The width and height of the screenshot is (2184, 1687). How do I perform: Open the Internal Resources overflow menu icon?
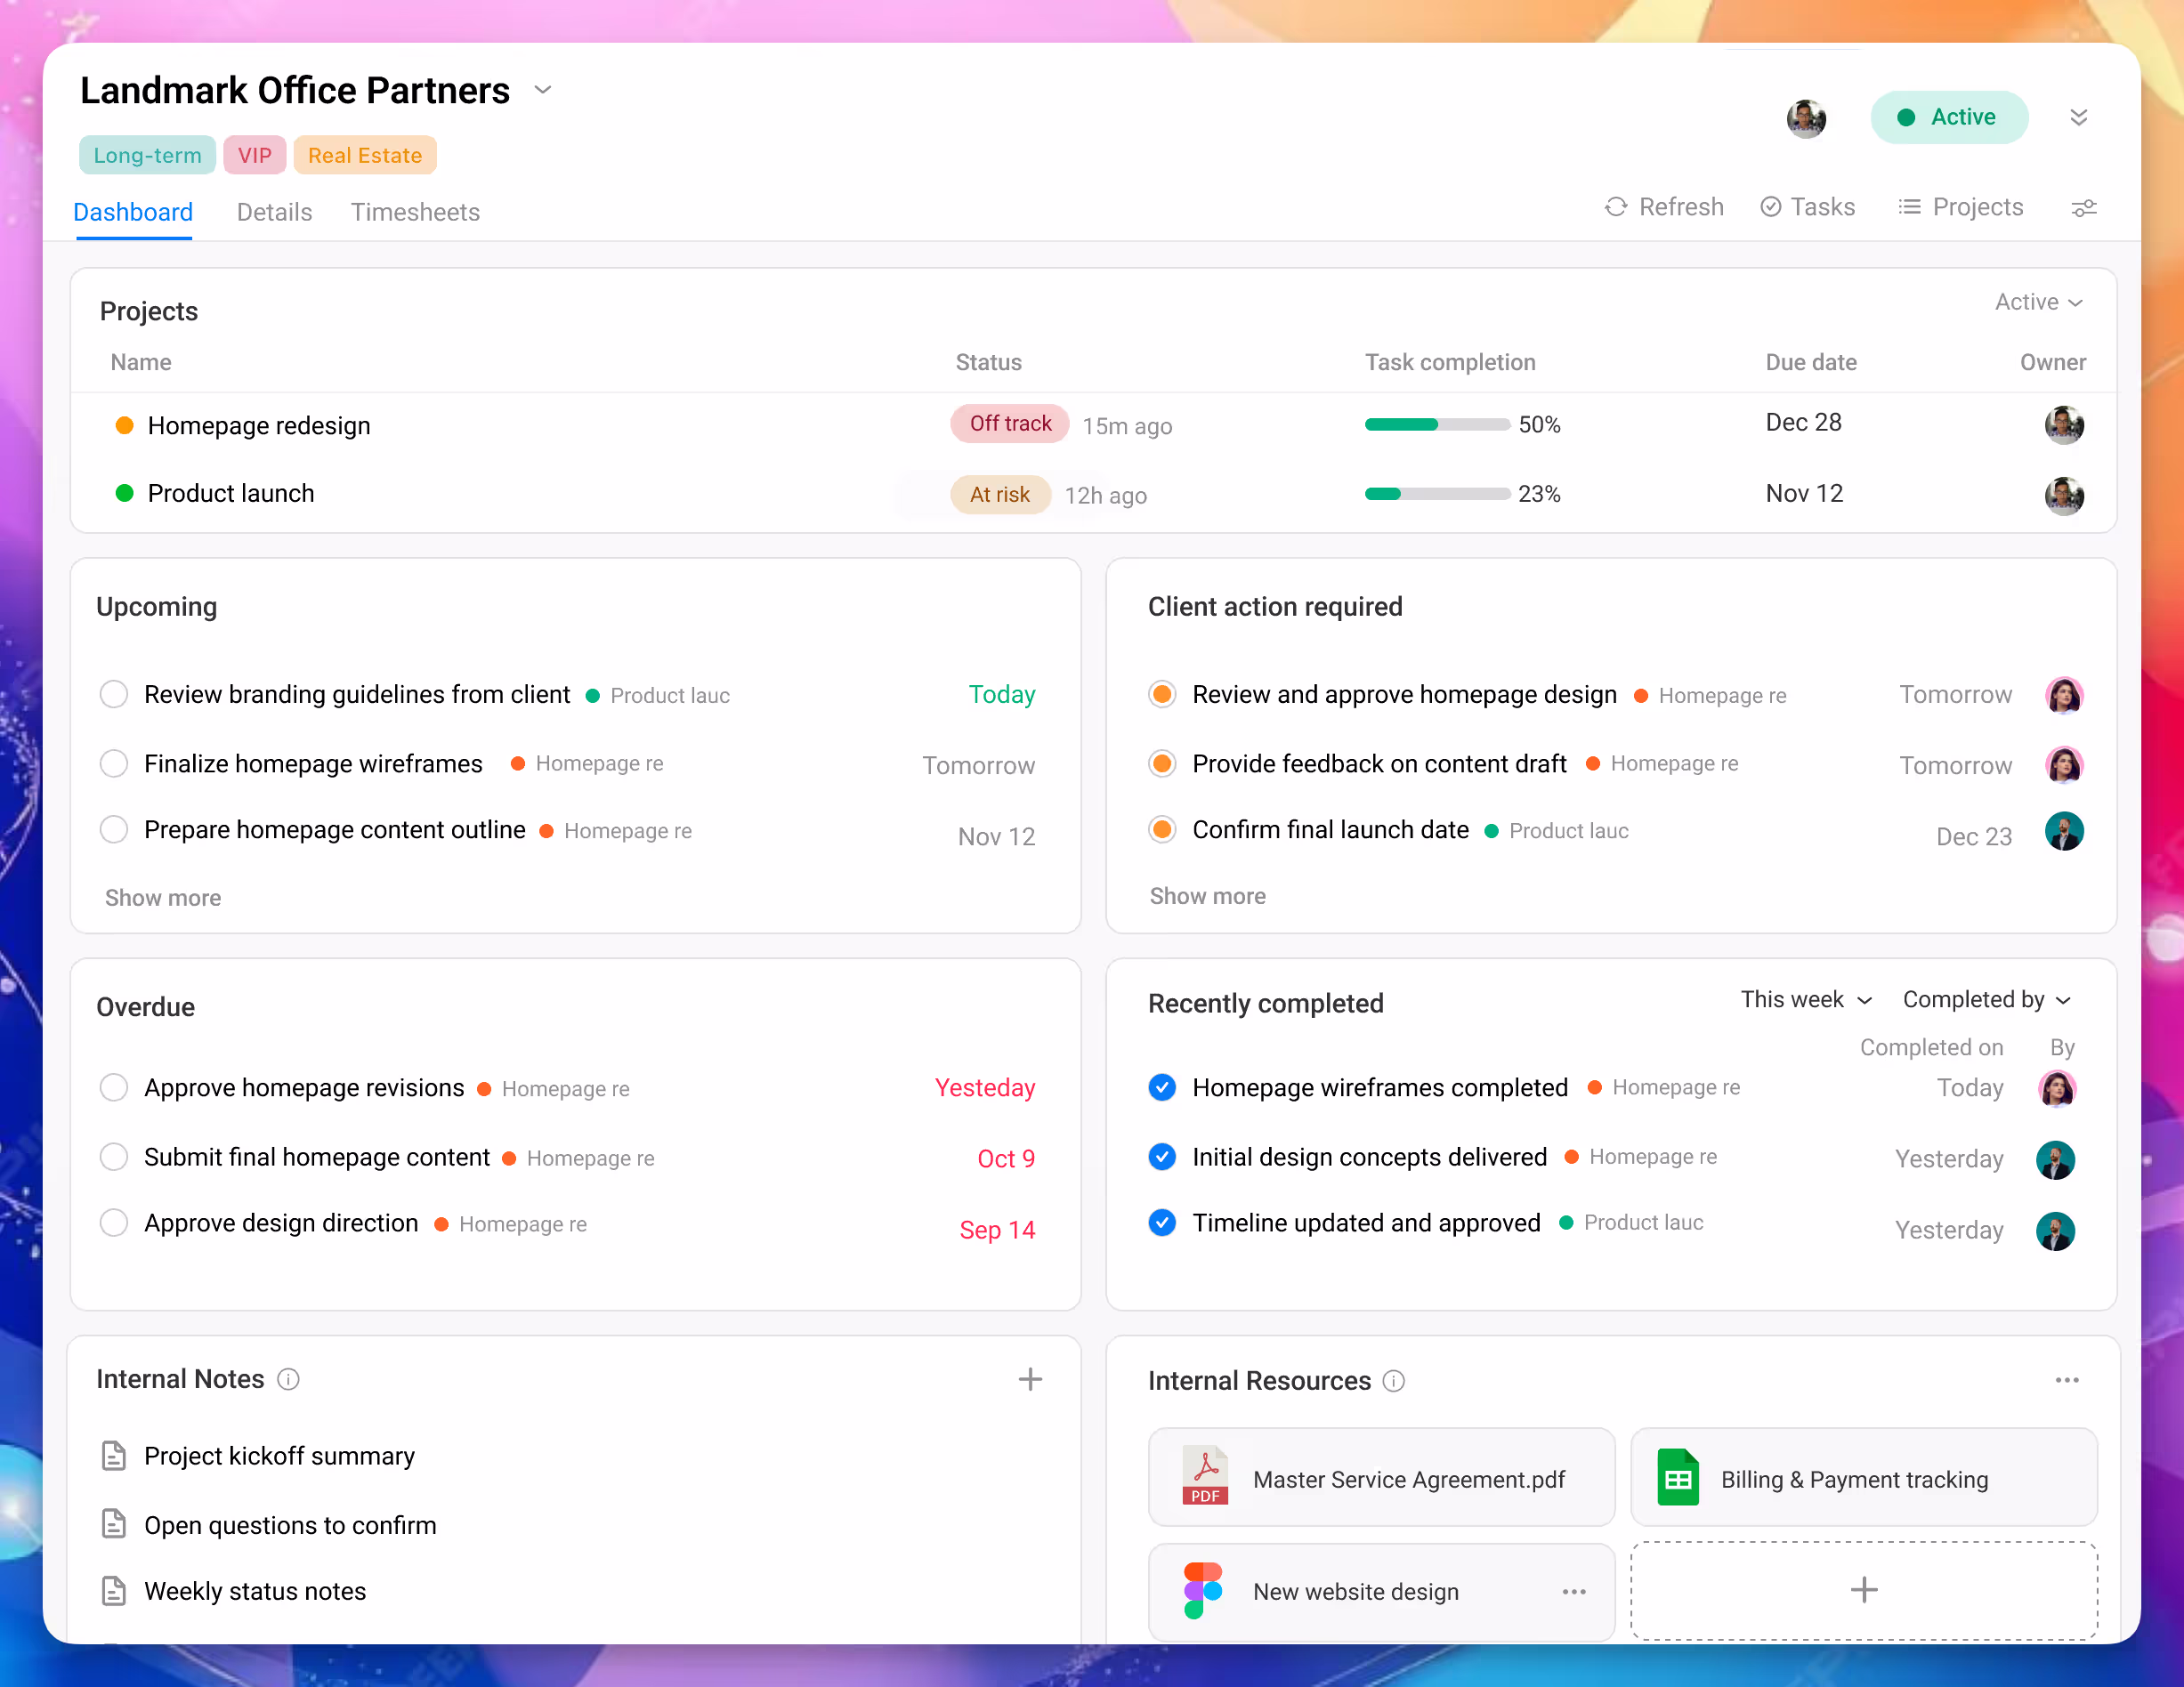pos(2068,1381)
